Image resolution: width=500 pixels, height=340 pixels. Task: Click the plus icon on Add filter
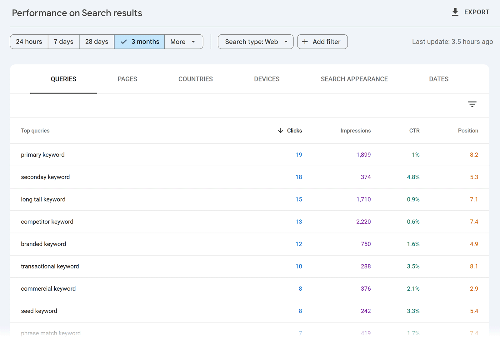[x=305, y=42]
